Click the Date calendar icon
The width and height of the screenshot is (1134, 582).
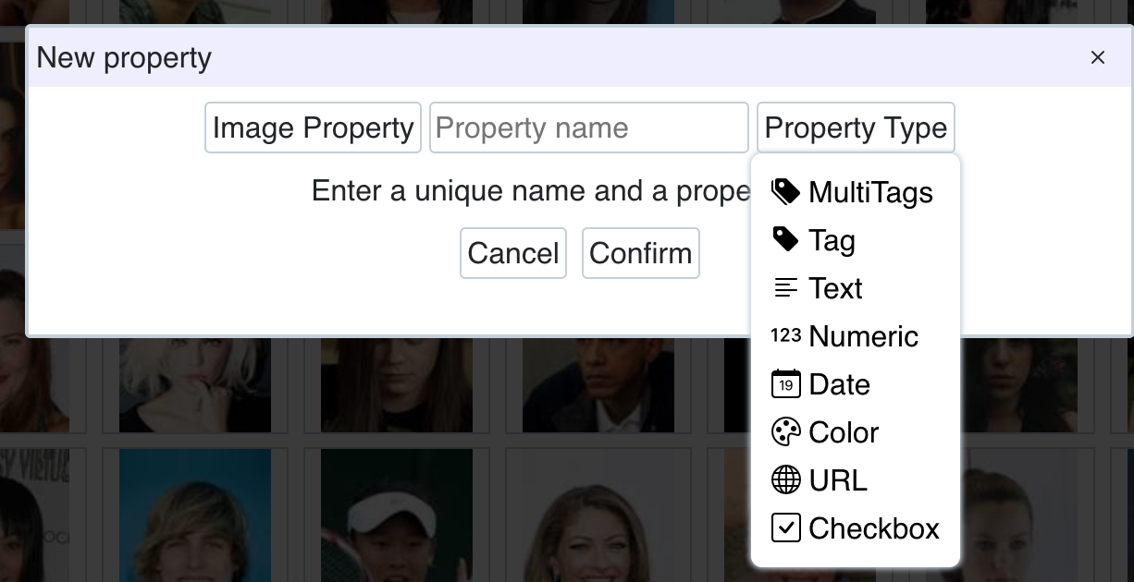(785, 384)
